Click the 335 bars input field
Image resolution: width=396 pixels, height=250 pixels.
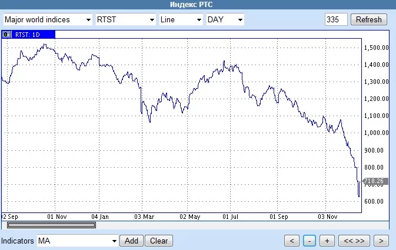tap(336, 19)
